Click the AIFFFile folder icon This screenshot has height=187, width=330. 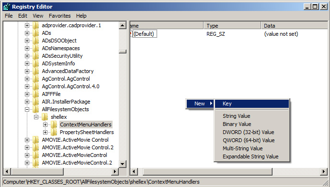click(x=35, y=94)
